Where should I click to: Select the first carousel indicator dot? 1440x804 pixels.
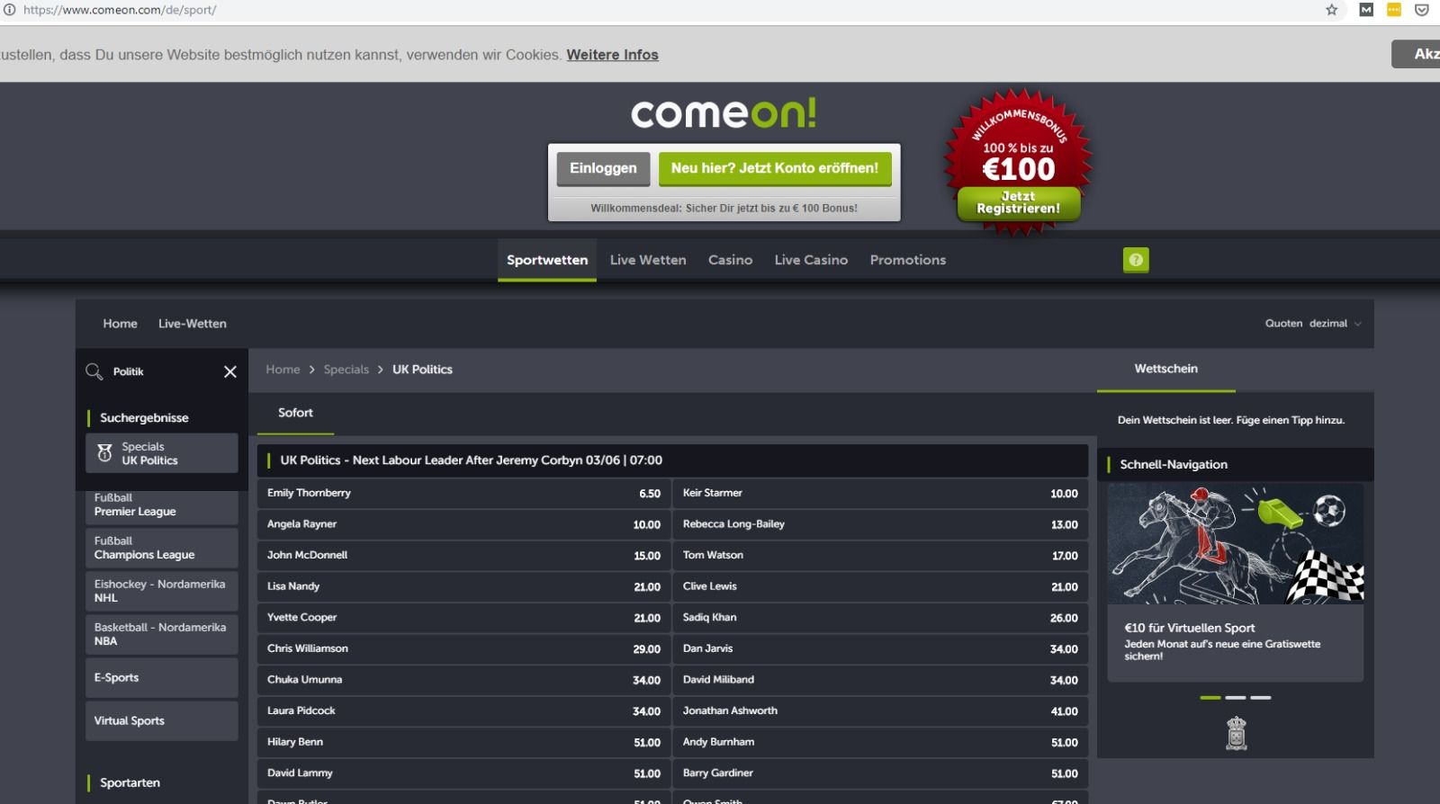(1210, 697)
